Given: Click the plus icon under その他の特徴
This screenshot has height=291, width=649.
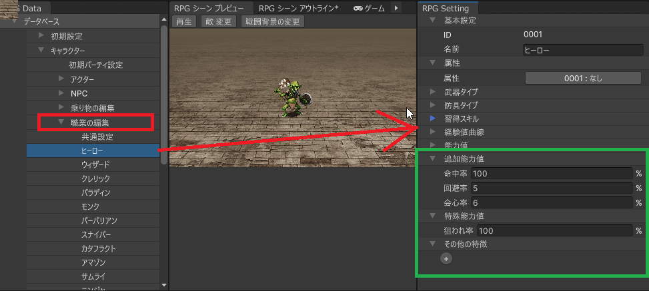Looking at the screenshot, I should point(446,258).
